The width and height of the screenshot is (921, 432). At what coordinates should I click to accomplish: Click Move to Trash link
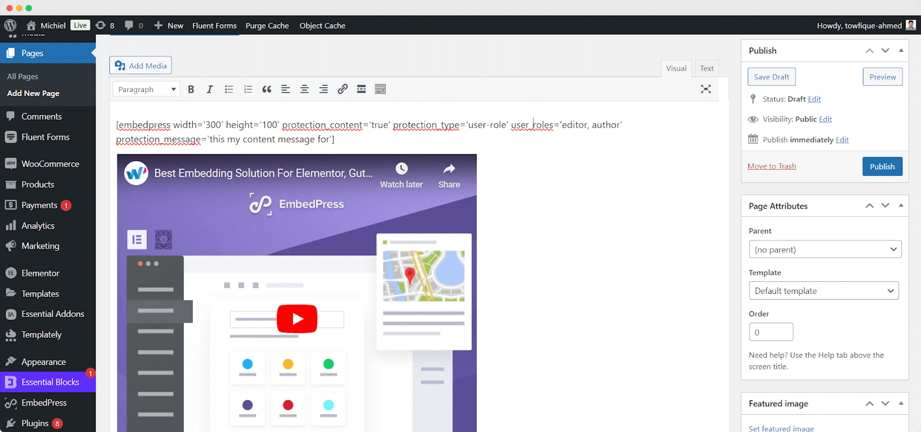point(772,166)
